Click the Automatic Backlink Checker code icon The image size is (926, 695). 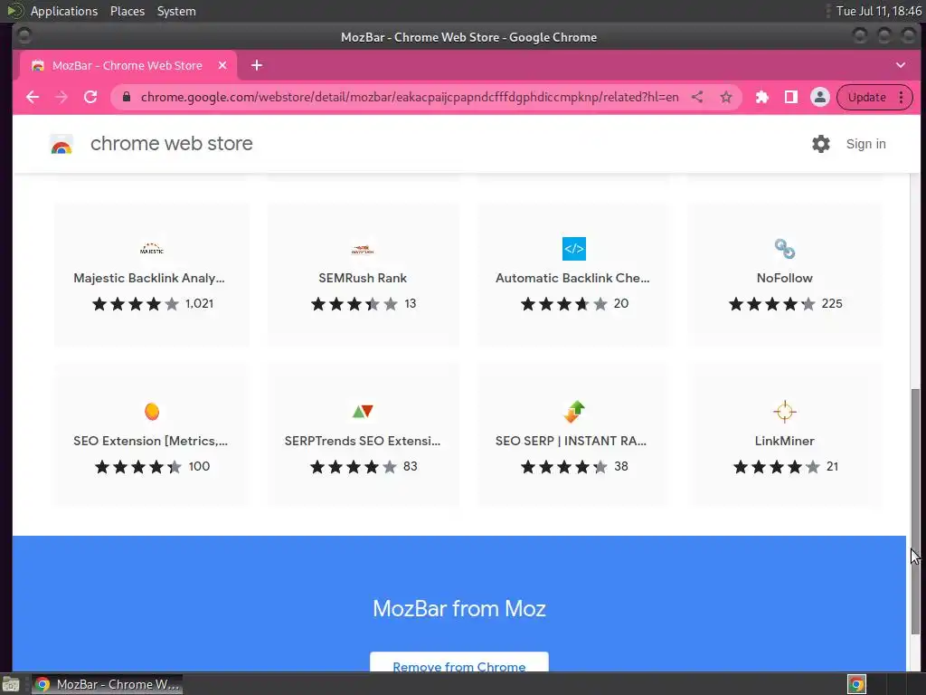point(574,249)
